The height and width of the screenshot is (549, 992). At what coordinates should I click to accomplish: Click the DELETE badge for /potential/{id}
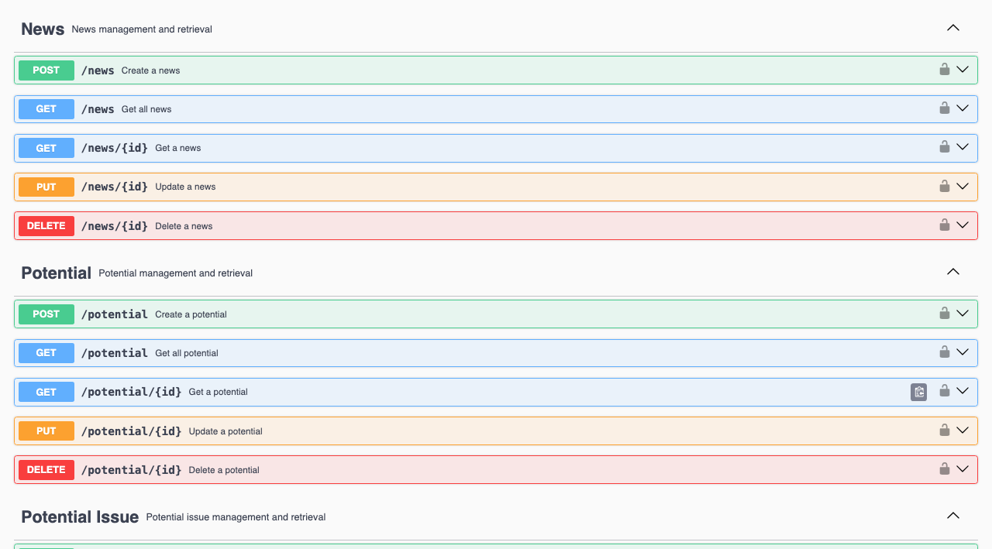[x=46, y=470]
